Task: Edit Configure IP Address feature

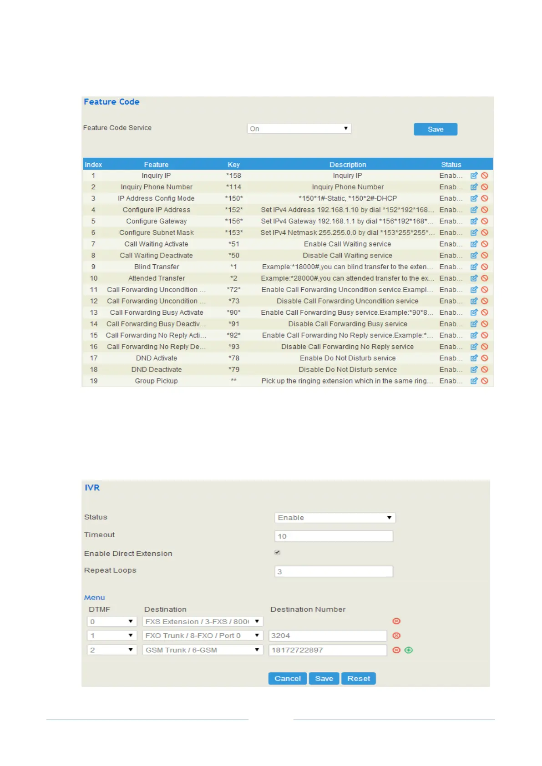Action: [x=474, y=210]
